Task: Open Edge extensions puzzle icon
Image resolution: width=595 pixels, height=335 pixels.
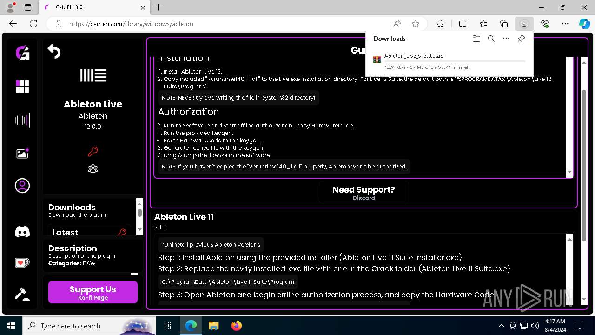Action: click(440, 24)
